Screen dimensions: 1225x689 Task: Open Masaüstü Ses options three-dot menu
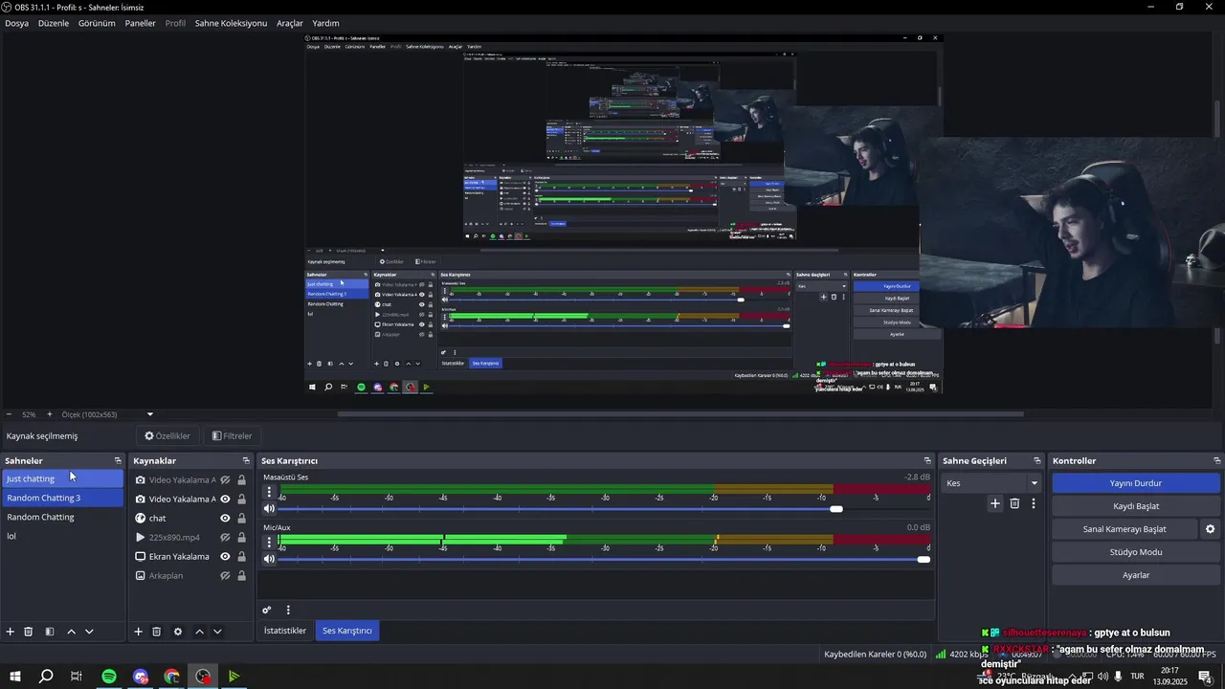click(x=269, y=493)
